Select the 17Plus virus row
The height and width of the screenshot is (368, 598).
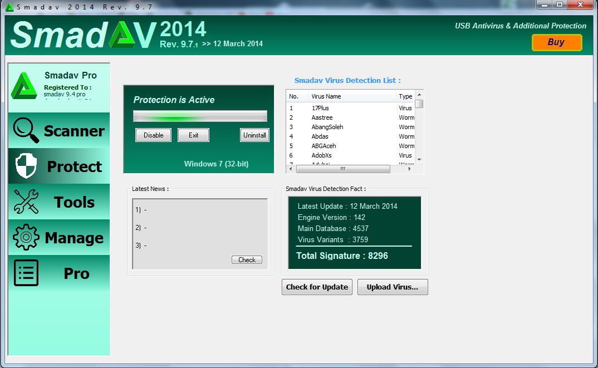click(350, 109)
